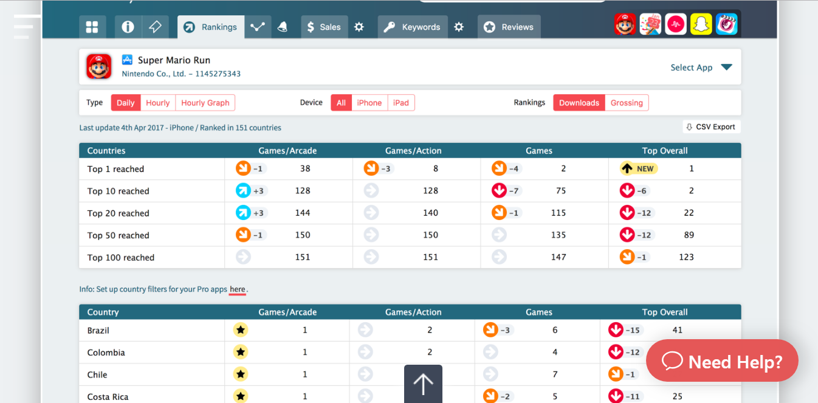This screenshot has width=818, height=403.
Task: Switch rankings to Grossing
Action: click(x=627, y=103)
